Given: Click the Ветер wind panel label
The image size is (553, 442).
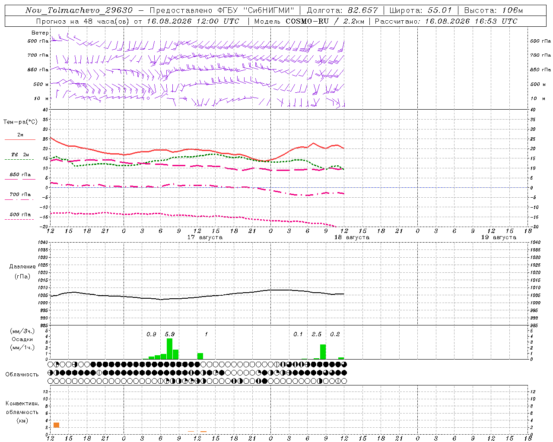Looking at the screenshot, I should (40, 33).
